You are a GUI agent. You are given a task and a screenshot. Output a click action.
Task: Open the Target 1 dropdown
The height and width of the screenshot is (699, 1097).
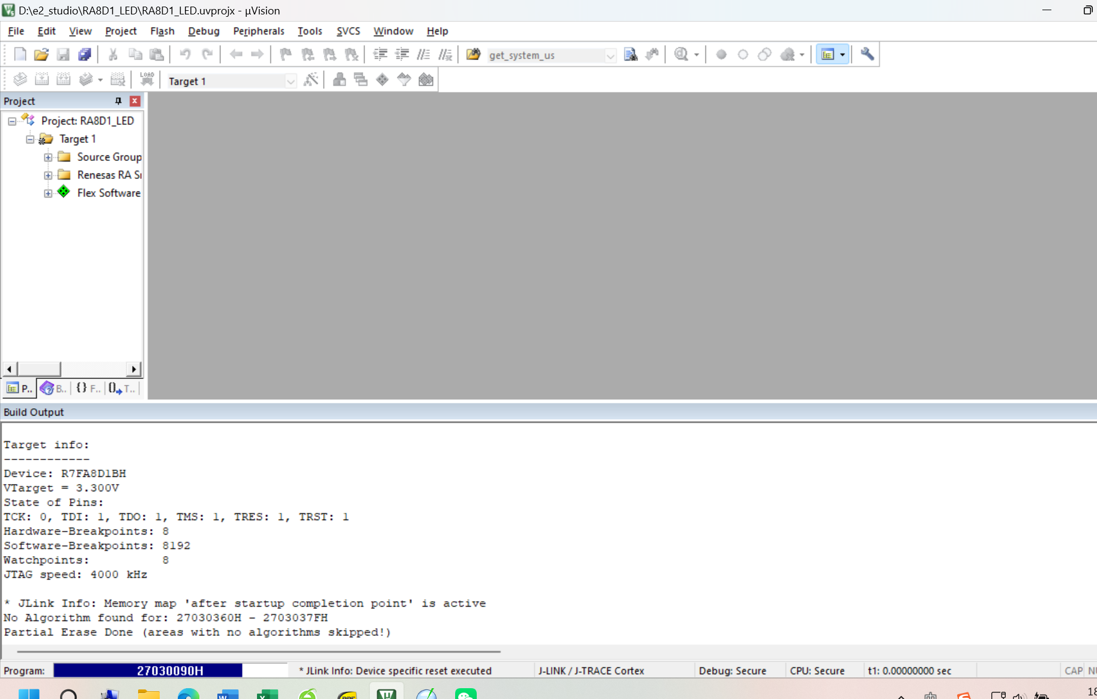[291, 81]
